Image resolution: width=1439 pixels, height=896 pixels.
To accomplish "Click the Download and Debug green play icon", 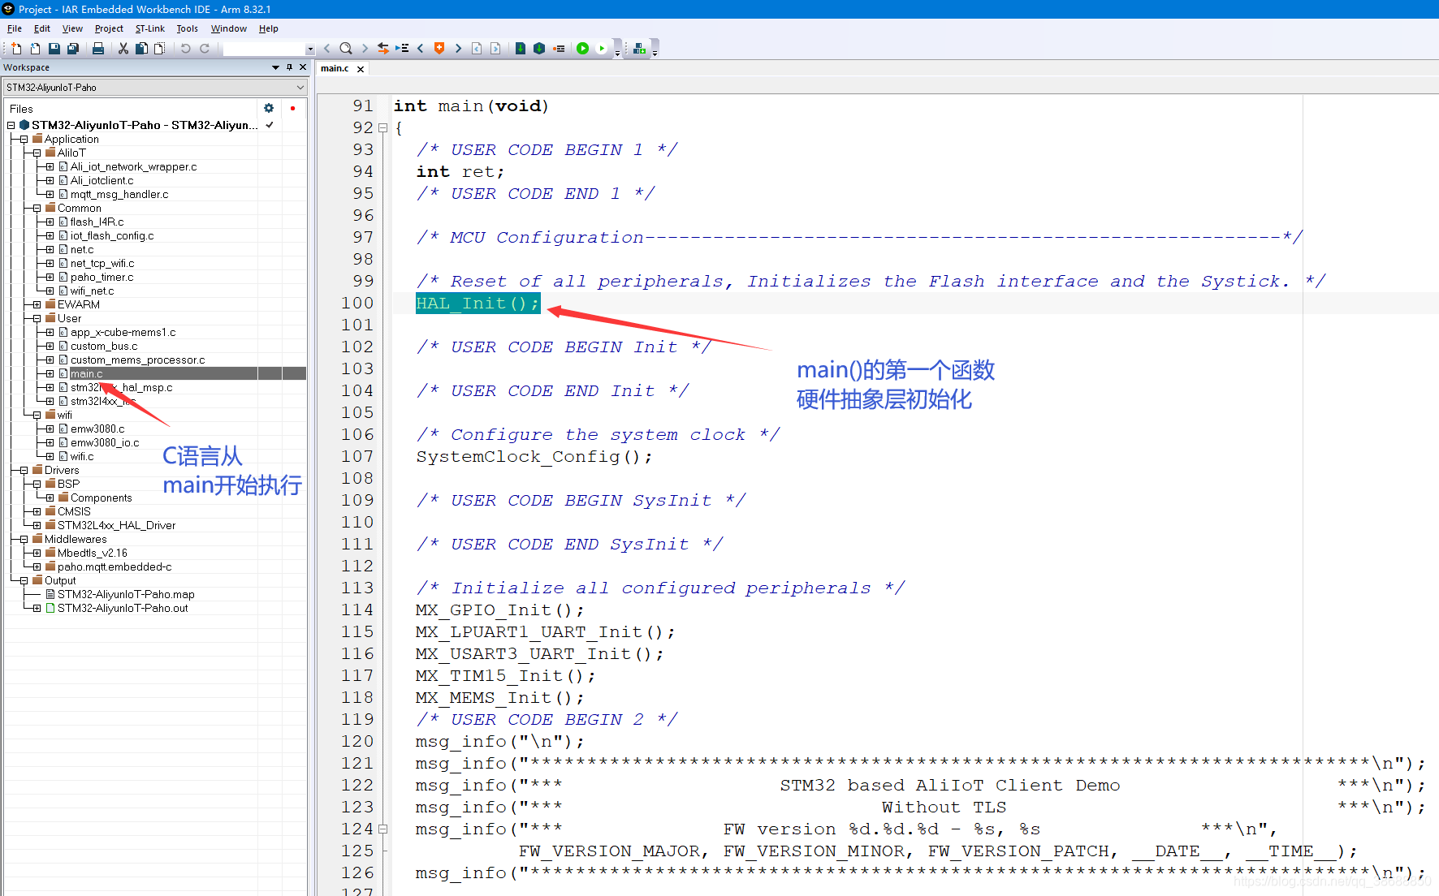I will pyautogui.click(x=582, y=49).
